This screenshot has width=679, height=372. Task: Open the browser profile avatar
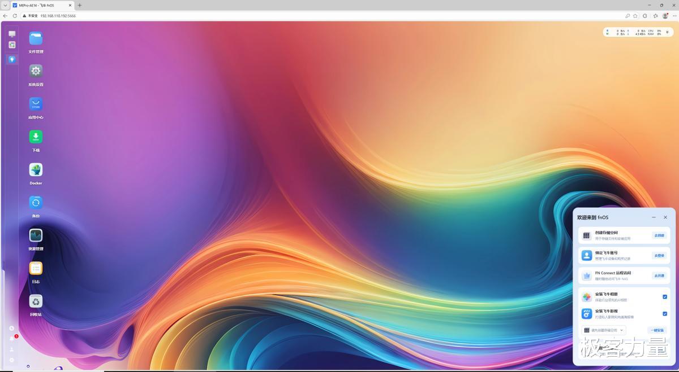tap(665, 16)
